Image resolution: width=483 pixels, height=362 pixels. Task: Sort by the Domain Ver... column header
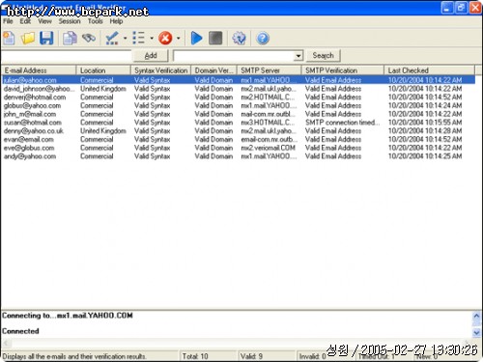(x=213, y=70)
